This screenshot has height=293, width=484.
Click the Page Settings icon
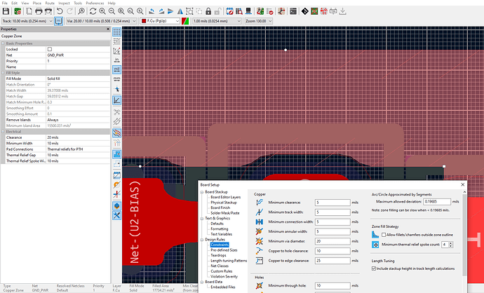coord(29,11)
